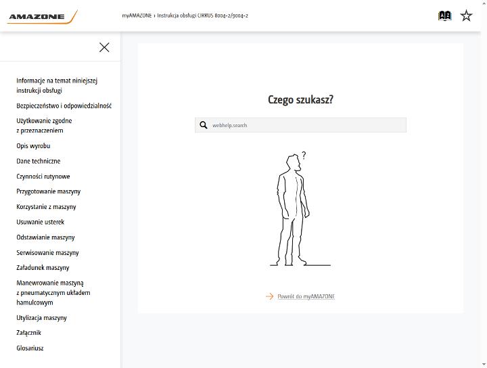The image size is (487, 368).
Task: Click inside the webhelp.search input field
Action: tap(300, 125)
